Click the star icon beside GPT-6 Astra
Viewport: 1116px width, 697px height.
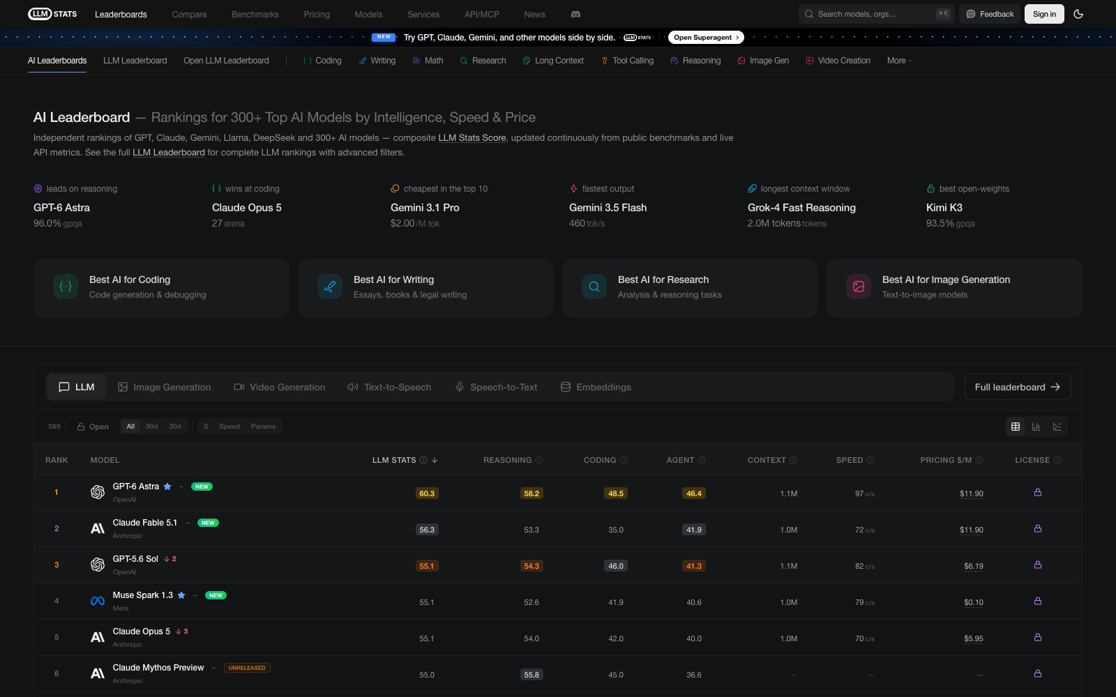(x=167, y=487)
